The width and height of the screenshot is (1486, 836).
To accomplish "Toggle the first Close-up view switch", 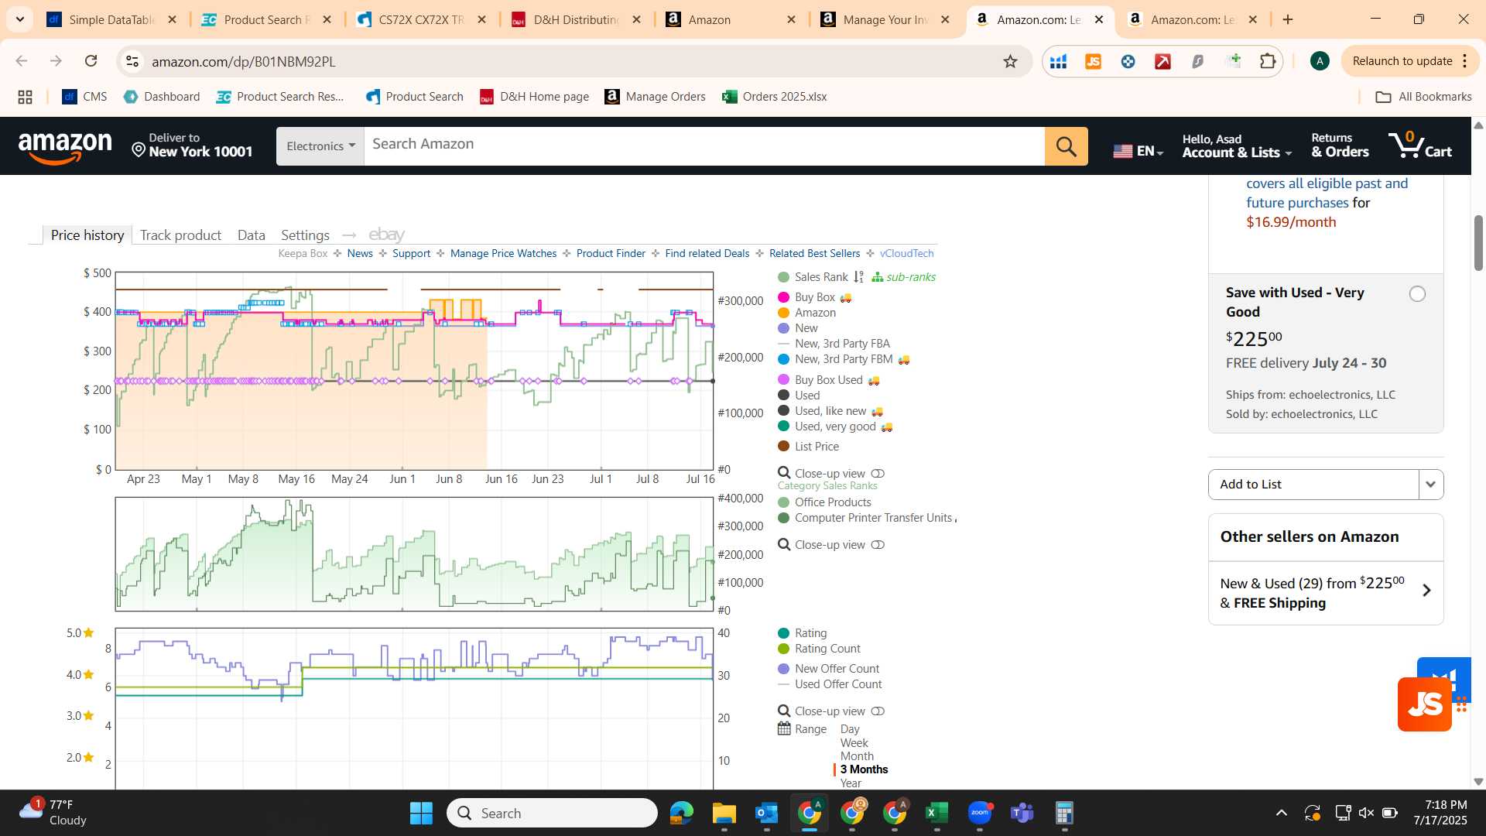I will 878,474.
